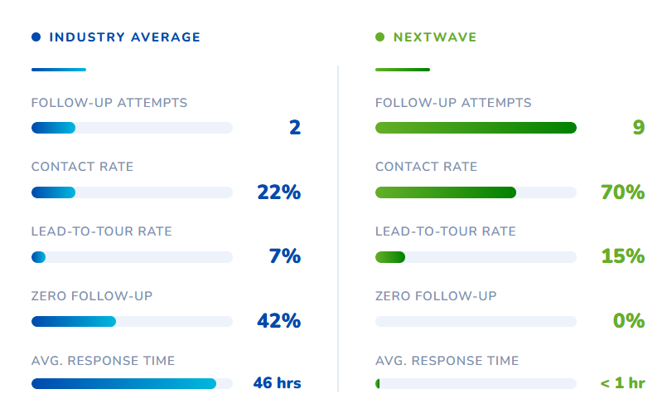Click the 42% zero follow-up value
The height and width of the screenshot is (404, 667).
278,321
